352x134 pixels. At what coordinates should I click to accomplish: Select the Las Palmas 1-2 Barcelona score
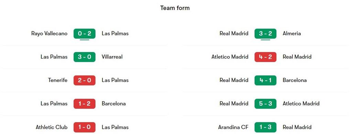[x=85, y=103]
